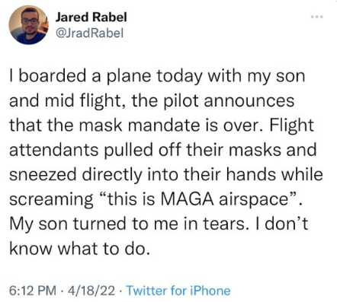Open the three-dot more options menu
This screenshot has width=337, height=302.
317,17
